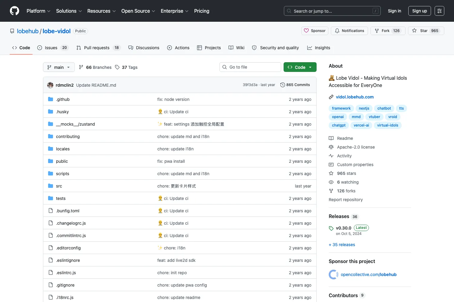Focus the Go to file field
This screenshot has width=454, height=302.
point(250,67)
